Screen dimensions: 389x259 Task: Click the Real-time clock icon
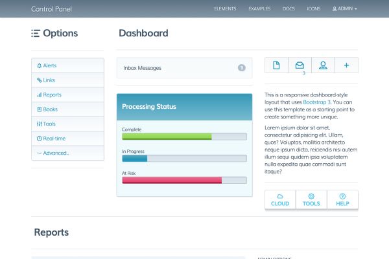tap(39, 139)
